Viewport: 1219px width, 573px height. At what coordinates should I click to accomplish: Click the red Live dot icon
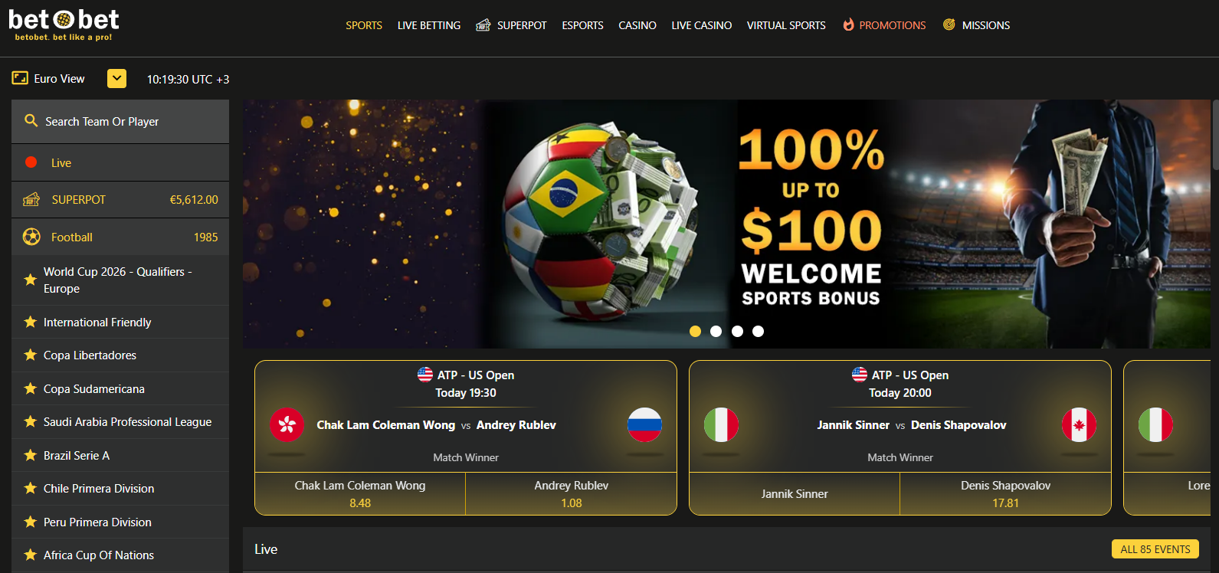pos(31,162)
